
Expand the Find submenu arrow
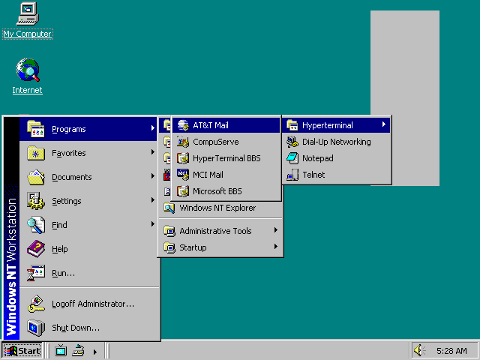153,224
